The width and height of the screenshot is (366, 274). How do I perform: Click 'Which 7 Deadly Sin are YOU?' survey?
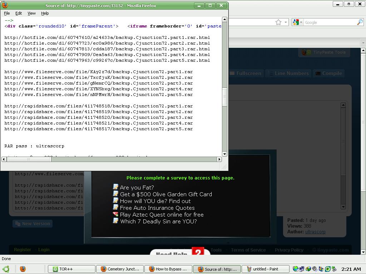(x=158, y=221)
